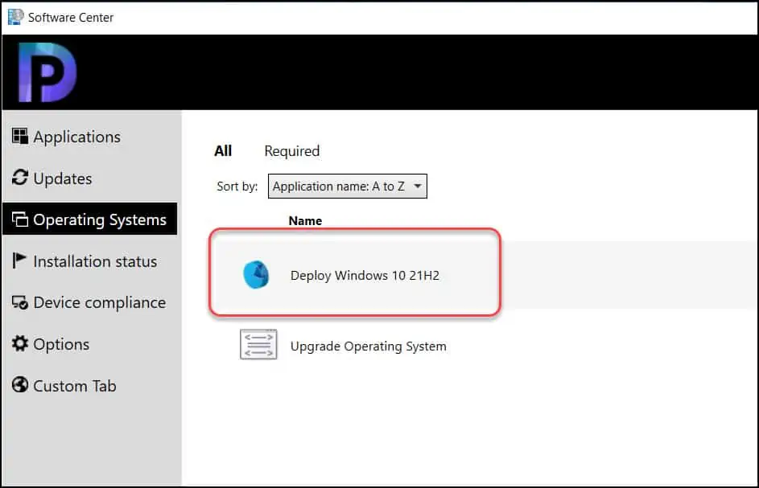Click the blue P company logo
Screen dimensions: 759x488
47,72
